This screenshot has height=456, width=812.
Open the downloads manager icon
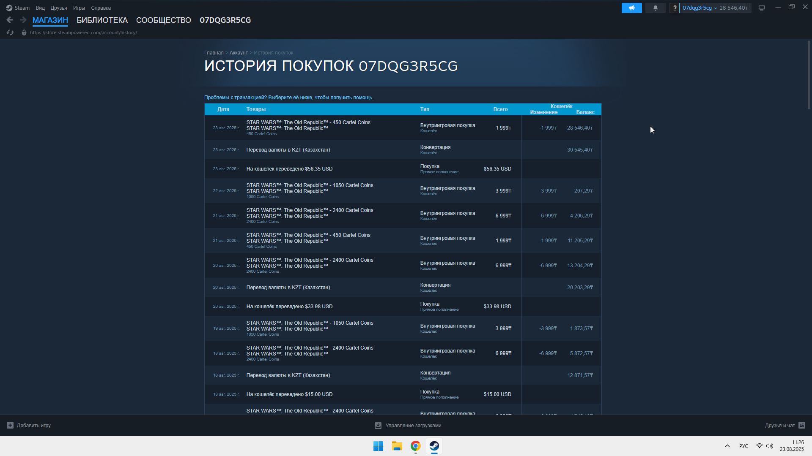click(x=378, y=426)
